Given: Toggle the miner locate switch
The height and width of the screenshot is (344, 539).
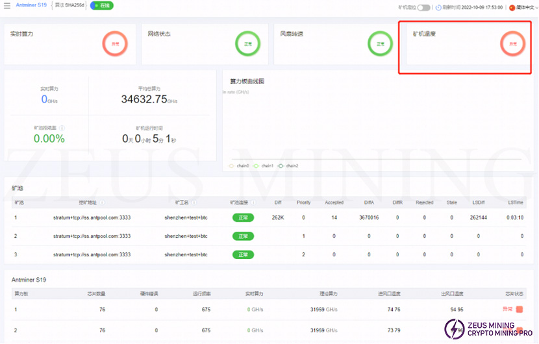Looking at the screenshot, I should click(423, 8).
